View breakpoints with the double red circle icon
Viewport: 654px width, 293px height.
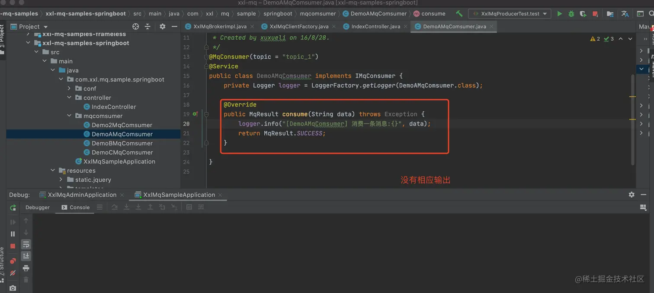point(13,261)
